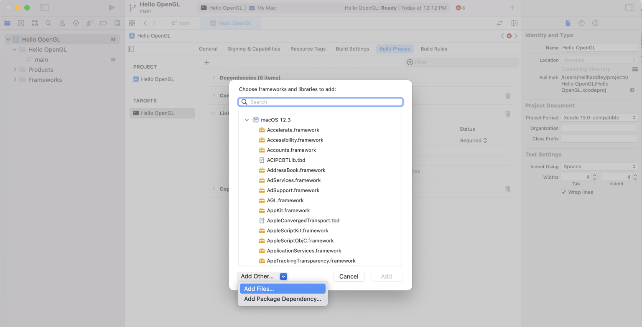Expand the Products folder in navigator
Image resolution: width=642 pixels, height=327 pixels.
click(x=15, y=70)
